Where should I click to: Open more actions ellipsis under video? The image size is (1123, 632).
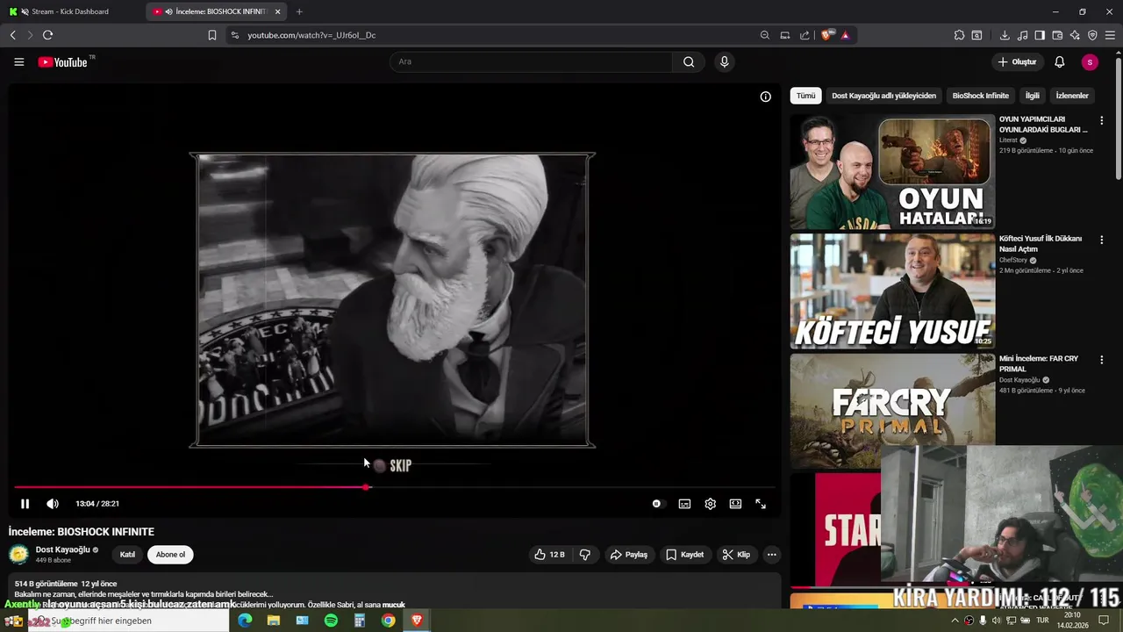(x=771, y=555)
